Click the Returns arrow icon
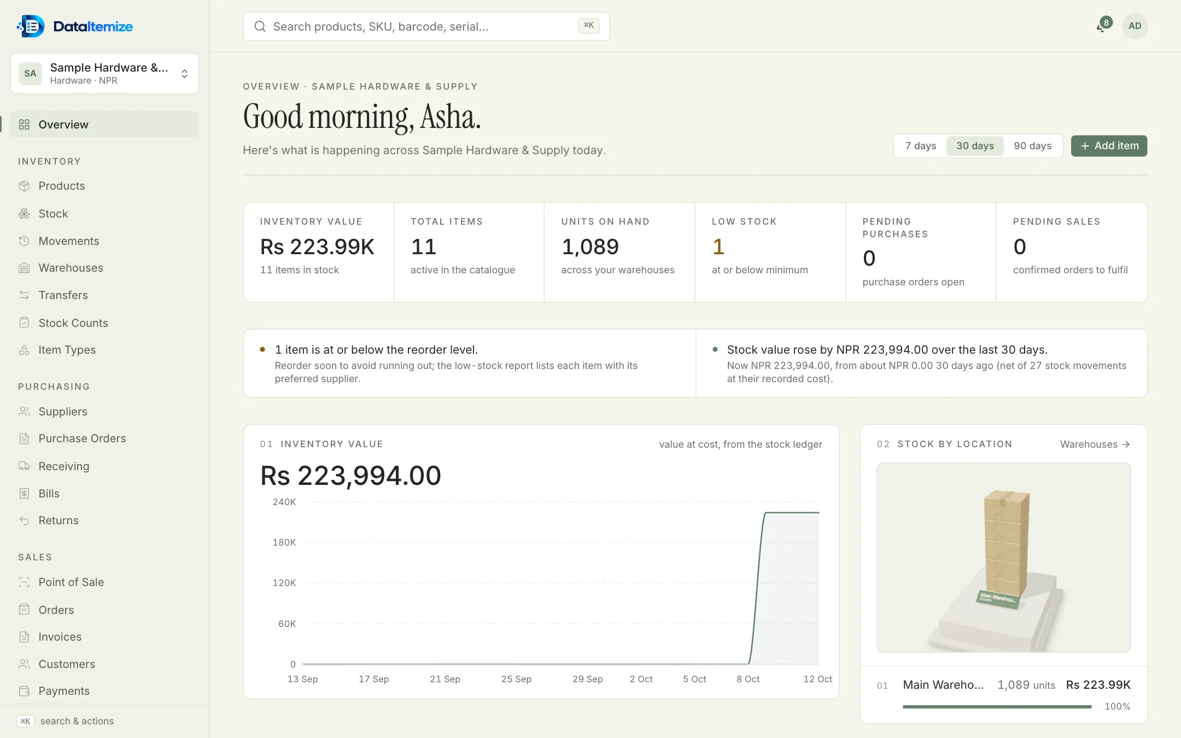This screenshot has height=738, width=1181. (24, 520)
